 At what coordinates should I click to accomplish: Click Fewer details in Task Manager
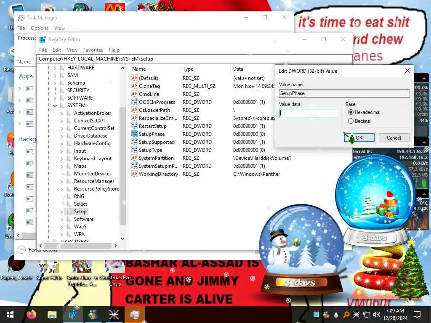point(37,250)
